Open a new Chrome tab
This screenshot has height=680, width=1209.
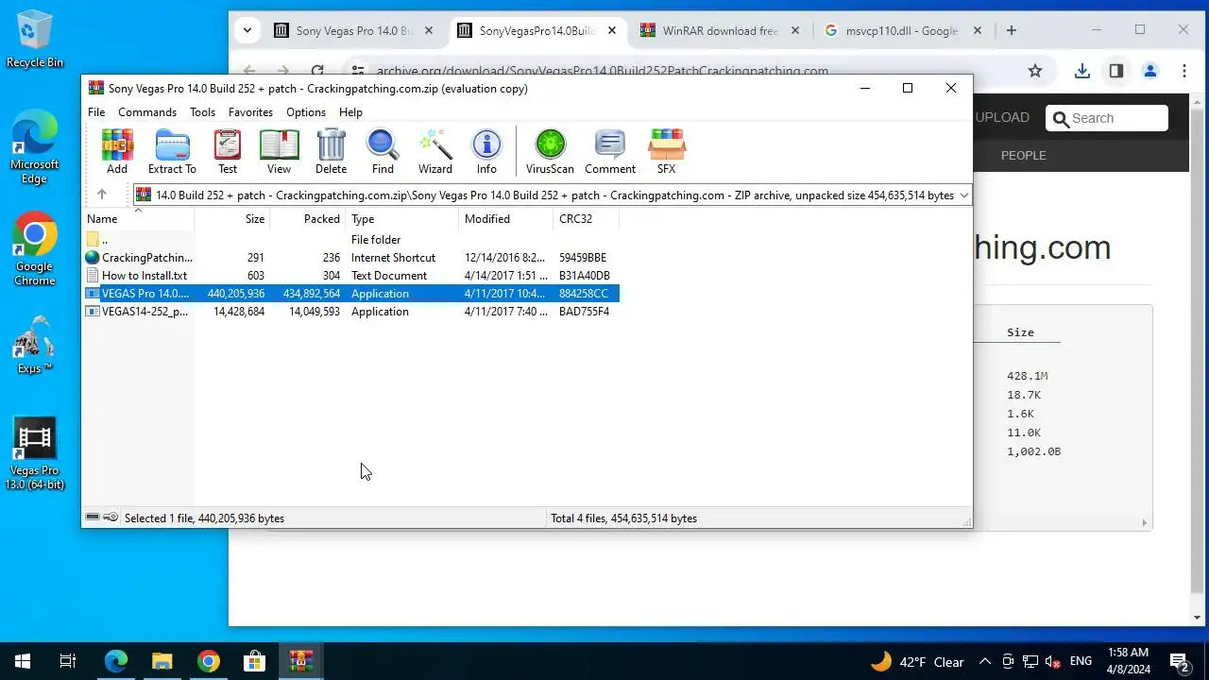(1011, 30)
